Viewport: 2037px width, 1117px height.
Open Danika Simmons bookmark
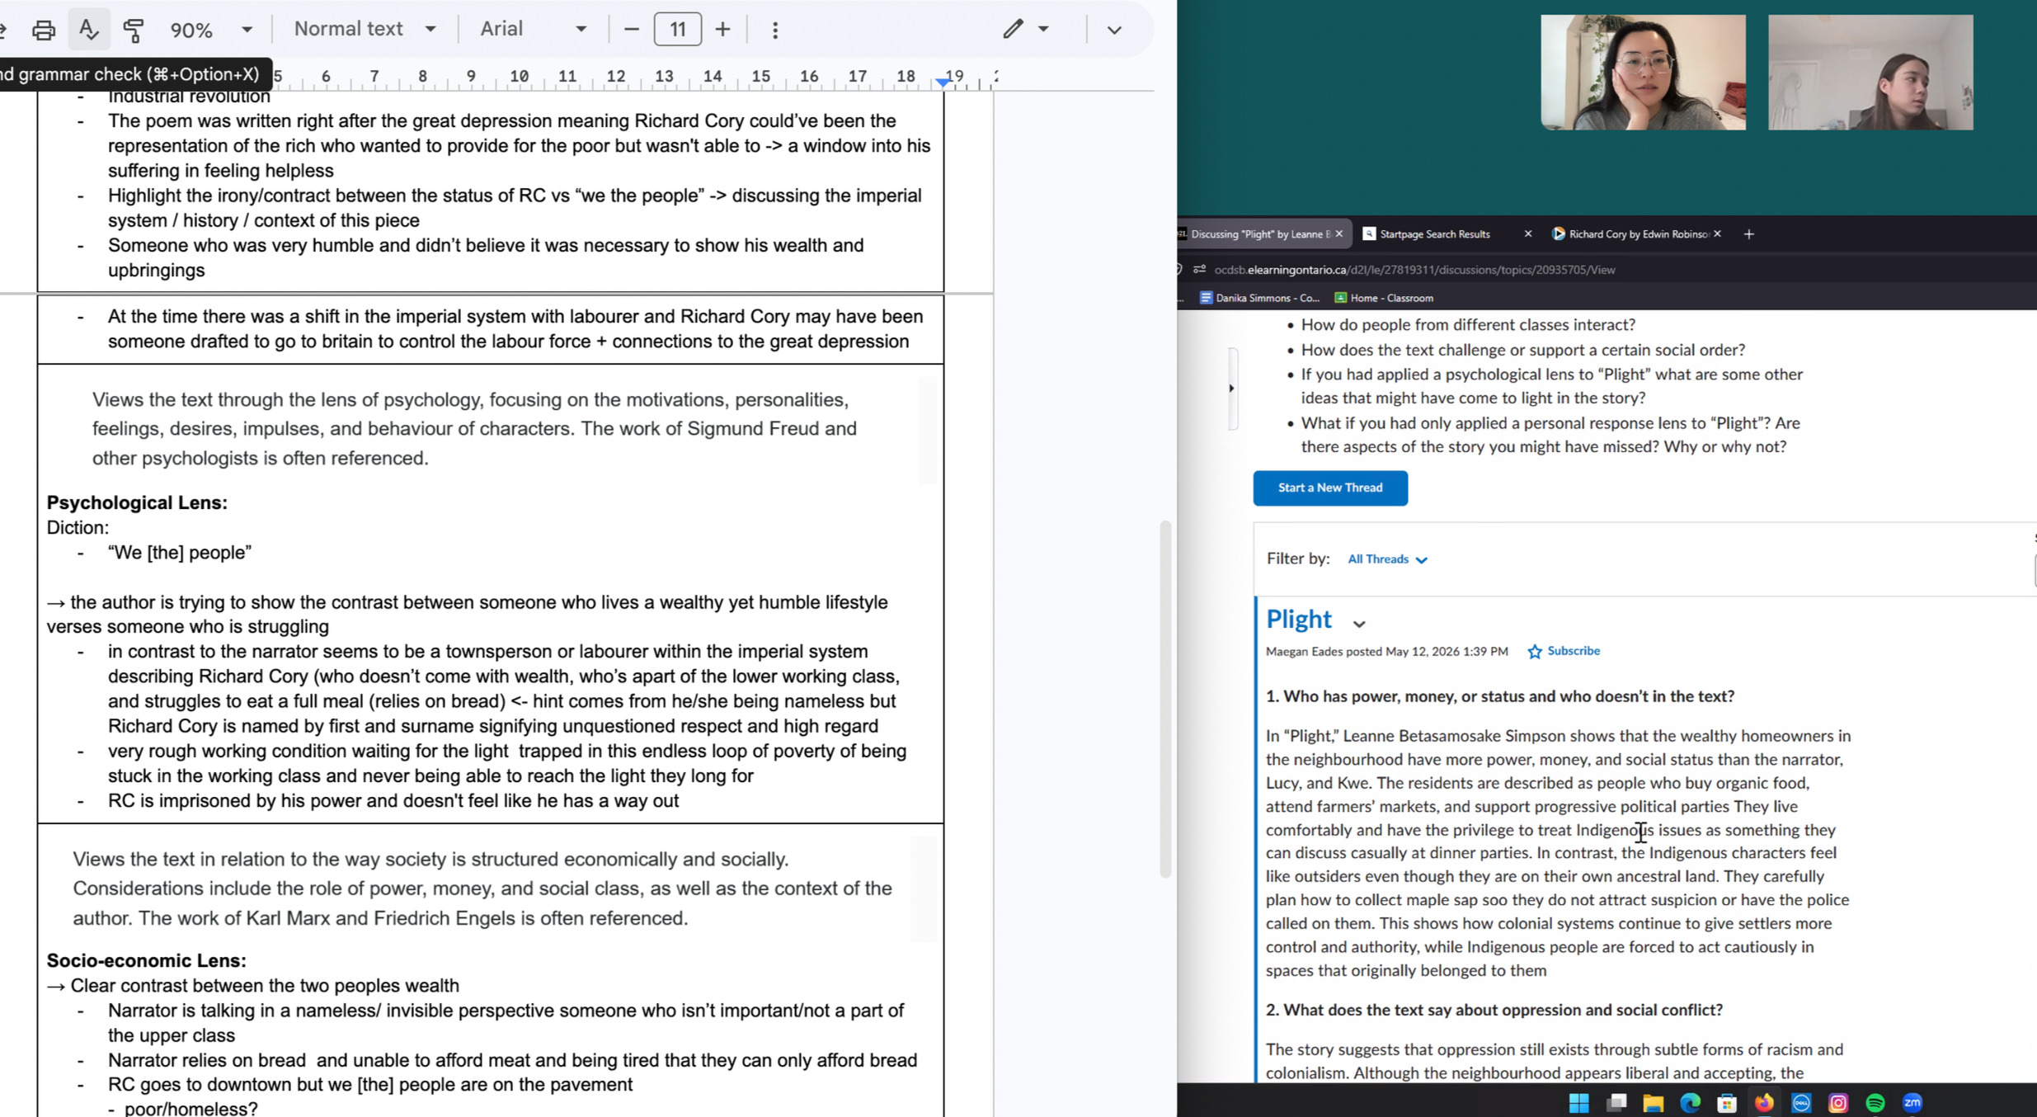click(x=1259, y=298)
